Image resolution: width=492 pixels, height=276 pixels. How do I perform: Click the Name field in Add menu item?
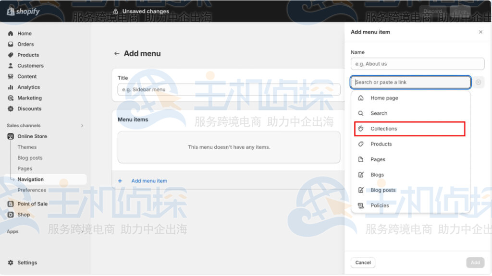[x=417, y=64]
